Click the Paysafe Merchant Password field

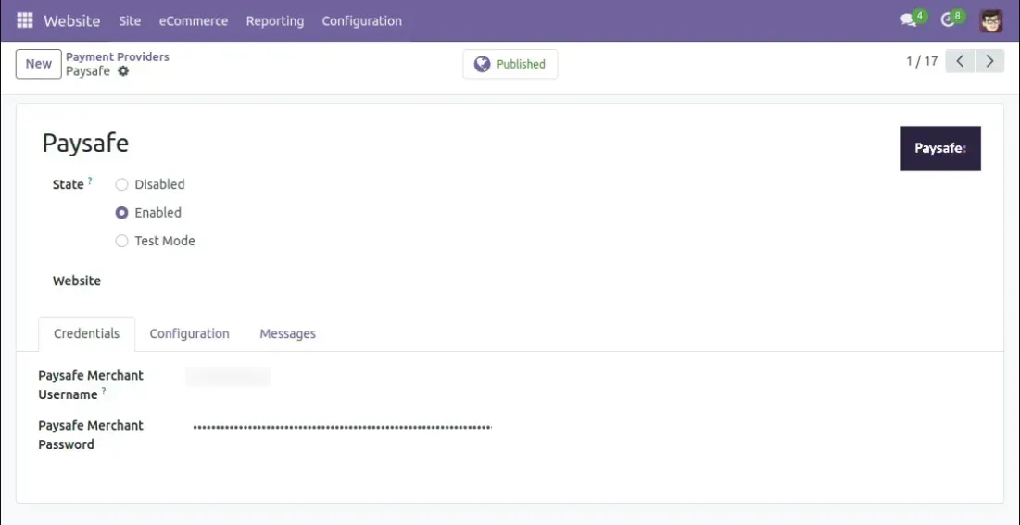(x=342, y=428)
